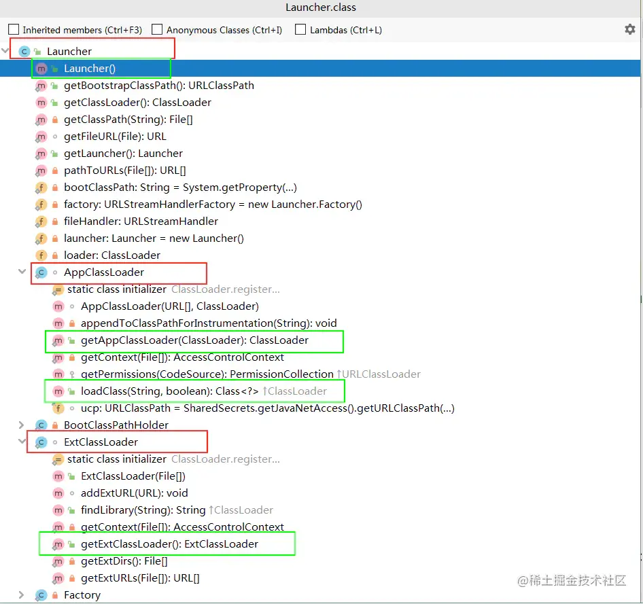
Task: Click the method icon beside getAppClassLoader(ClassLoader)
Action: [58, 340]
